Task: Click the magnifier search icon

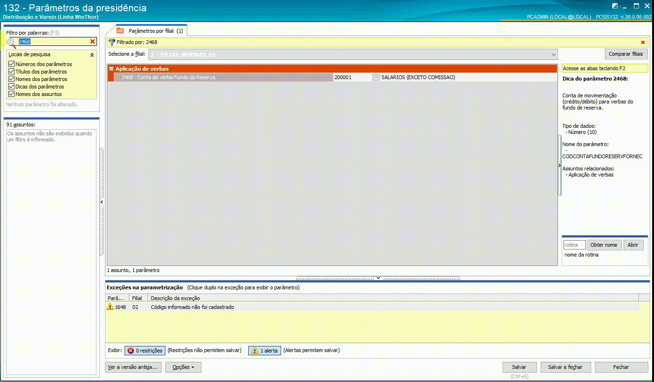Action: coord(11,43)
